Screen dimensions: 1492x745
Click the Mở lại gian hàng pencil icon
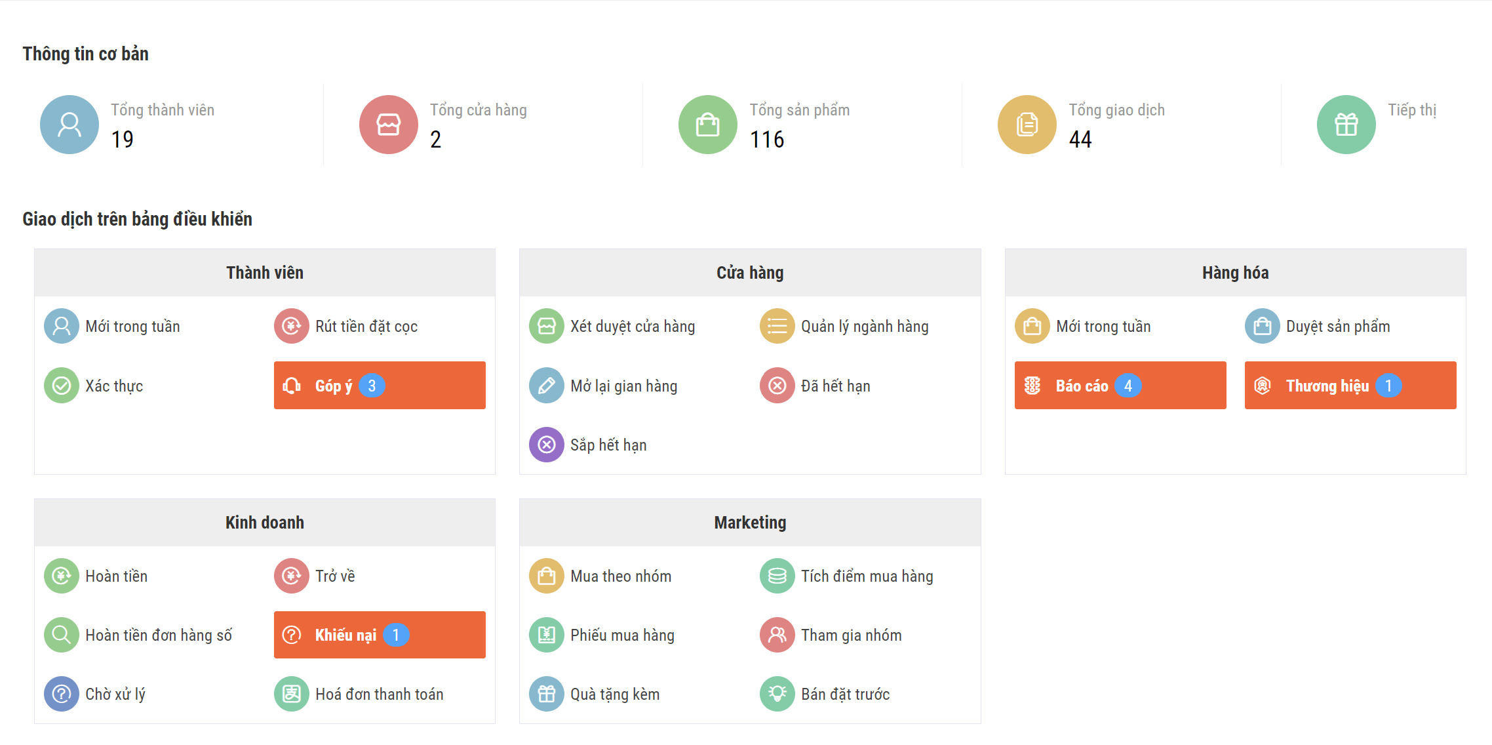coord(547,386)
